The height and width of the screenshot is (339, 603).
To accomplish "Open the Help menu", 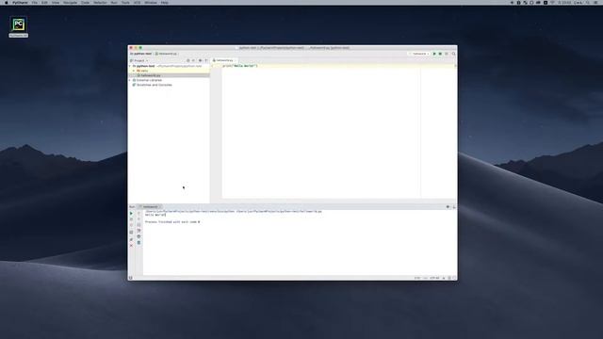I will tap(165, 3).
